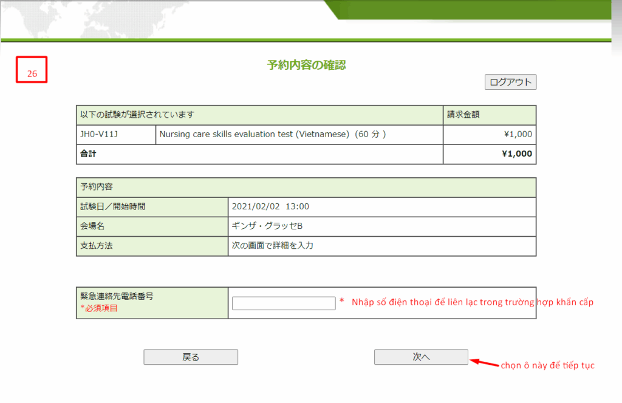This screenshot has height=403, width=622.
Task: Click the bold total amount ¥1,000
Action: [516, 154]
